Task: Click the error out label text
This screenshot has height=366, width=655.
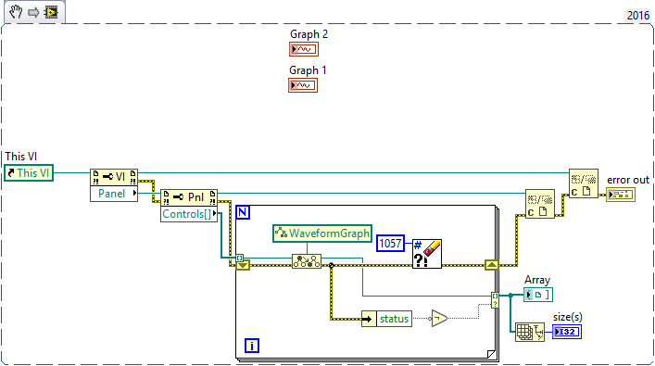Action: [628, 180]
